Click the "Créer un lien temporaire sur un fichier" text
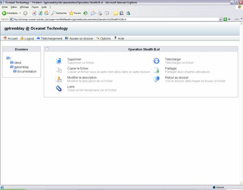The image size is (243, 190). coord(92,90)
